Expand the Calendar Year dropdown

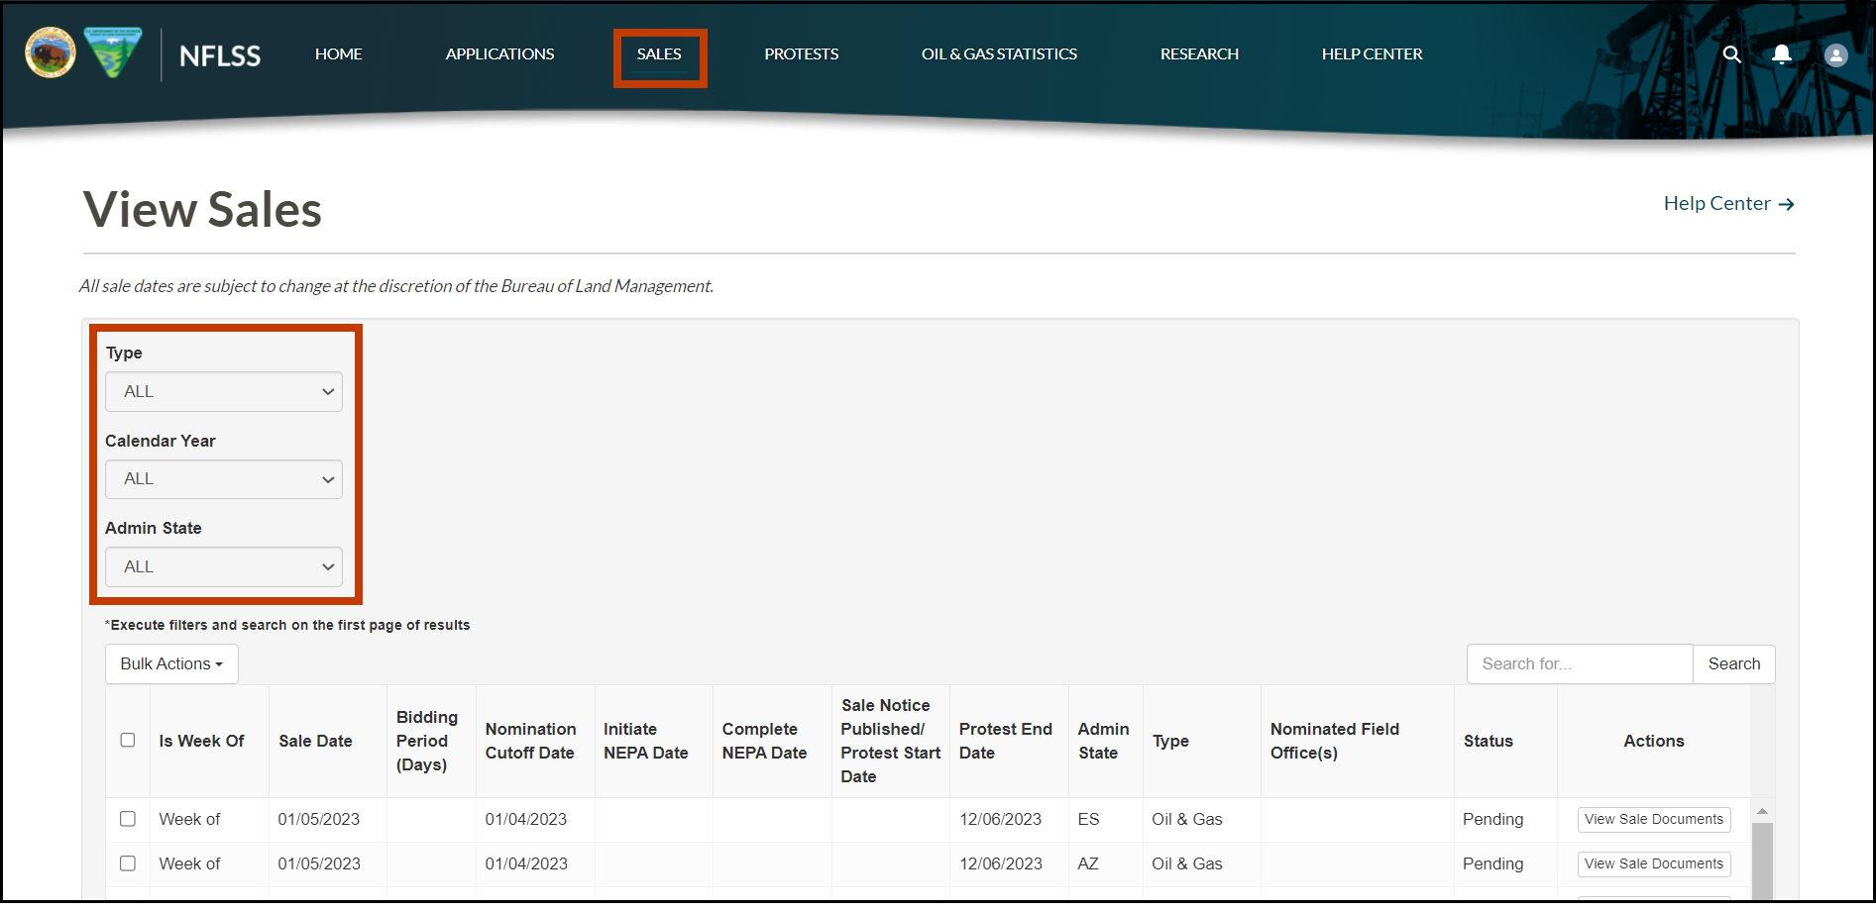(x=223, y=478)
